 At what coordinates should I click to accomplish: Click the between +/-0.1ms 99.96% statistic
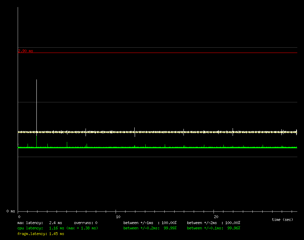214,228
